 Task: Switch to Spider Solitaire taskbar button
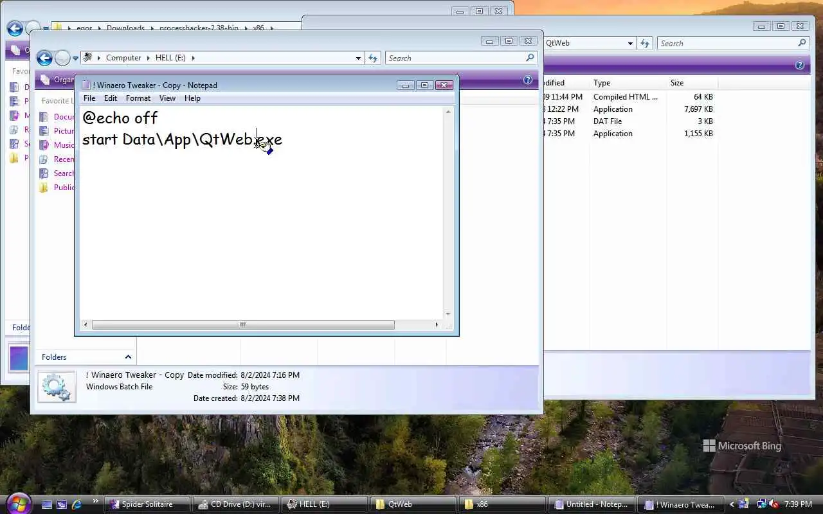click(147, 504)
